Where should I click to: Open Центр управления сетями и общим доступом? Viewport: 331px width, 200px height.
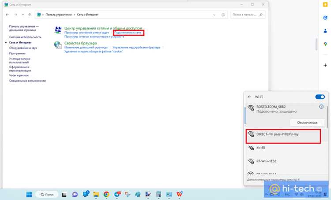[x=103, y=28]
